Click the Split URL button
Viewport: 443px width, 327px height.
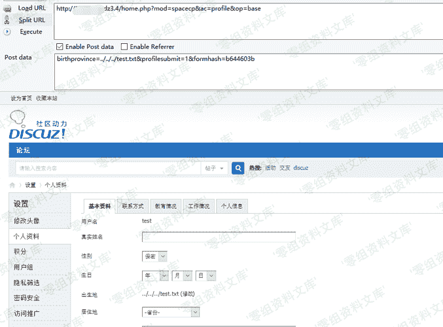click(x=31, y=20)
